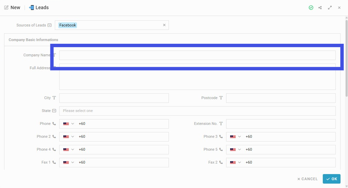Open the State dropdown
This screenshot has width=348, height=188.
197,111
